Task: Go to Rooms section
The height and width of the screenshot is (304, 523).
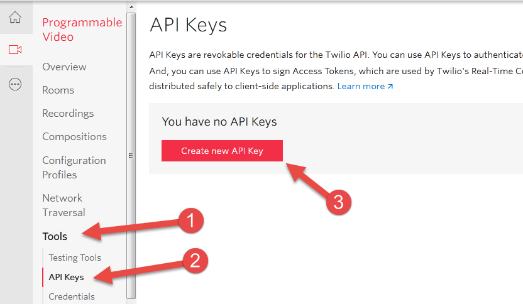Action: click(58, 90)
